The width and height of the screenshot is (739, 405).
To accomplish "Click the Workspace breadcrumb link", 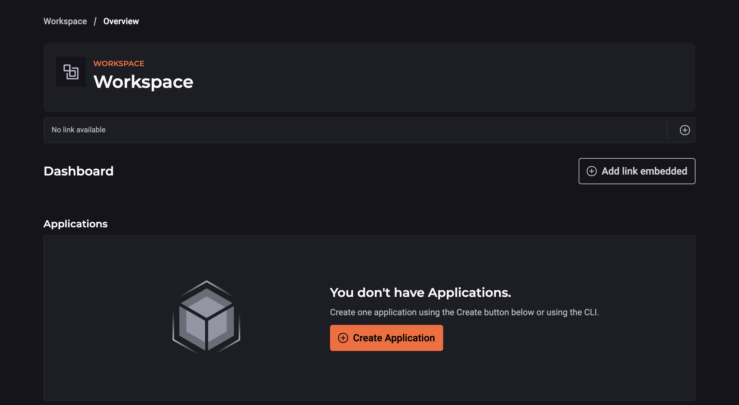I will pos(65,21).
